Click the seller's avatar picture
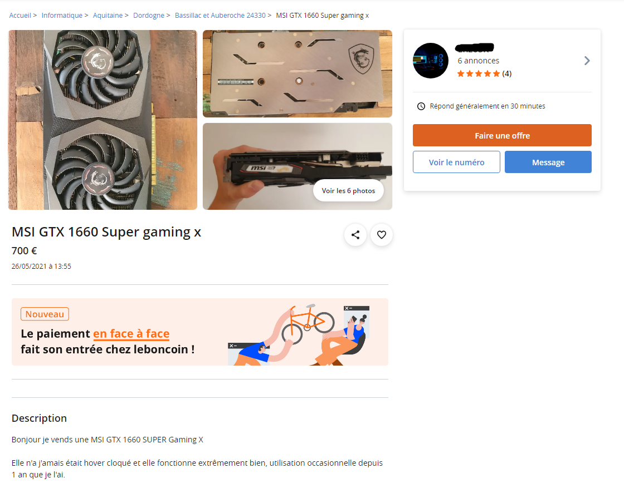 (x=431, y=61)
